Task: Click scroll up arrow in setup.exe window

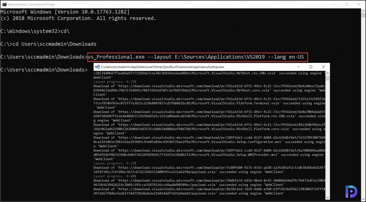Action: pos(327,73)
